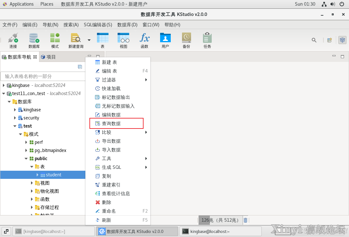The height and width of the screenshot is (237, 349).
Task: Maximize the editor area panel
Action: point(342,57)
